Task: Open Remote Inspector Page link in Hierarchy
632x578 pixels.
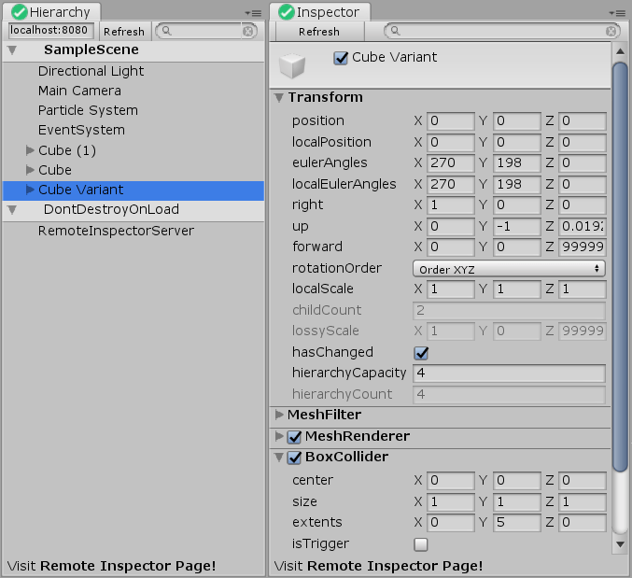Action: (x=128, y=566)
